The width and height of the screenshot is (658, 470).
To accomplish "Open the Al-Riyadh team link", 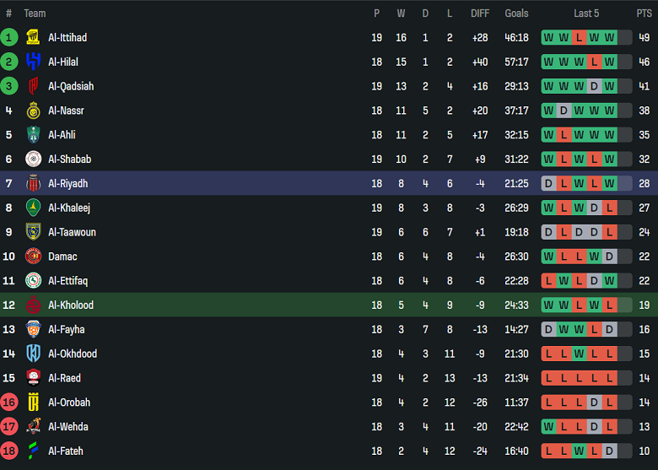I will (x=67, y=183).
